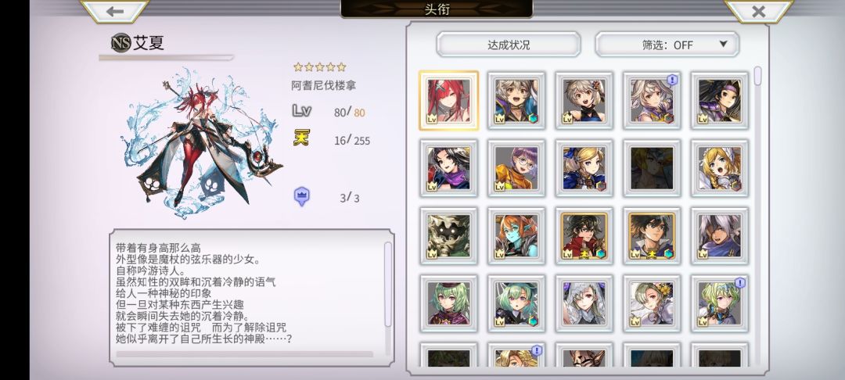845x380 pixels.
Task: Tap the five-star rarity rating
Action: tap(319, 67)
